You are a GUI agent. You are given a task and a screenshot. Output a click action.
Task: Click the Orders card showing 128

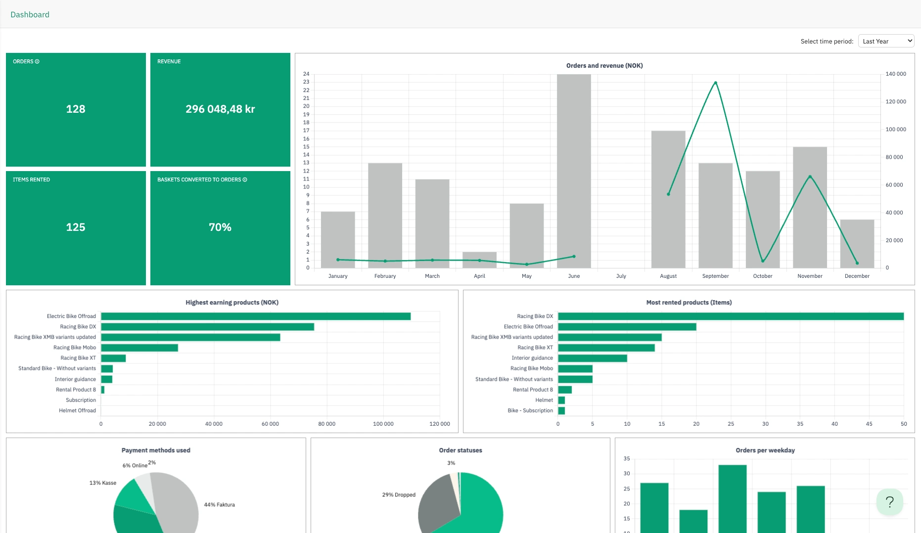pyautogui.click(x=76, y=110)
